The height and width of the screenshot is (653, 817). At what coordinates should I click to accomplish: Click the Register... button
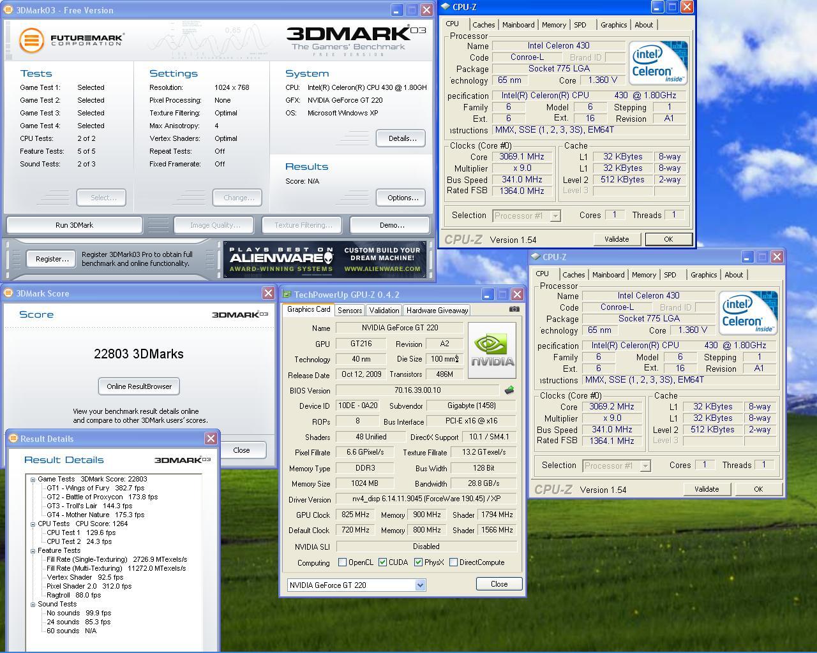52,259
